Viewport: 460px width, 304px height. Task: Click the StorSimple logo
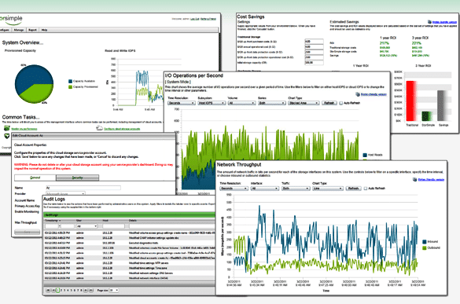tap(11, 20)
